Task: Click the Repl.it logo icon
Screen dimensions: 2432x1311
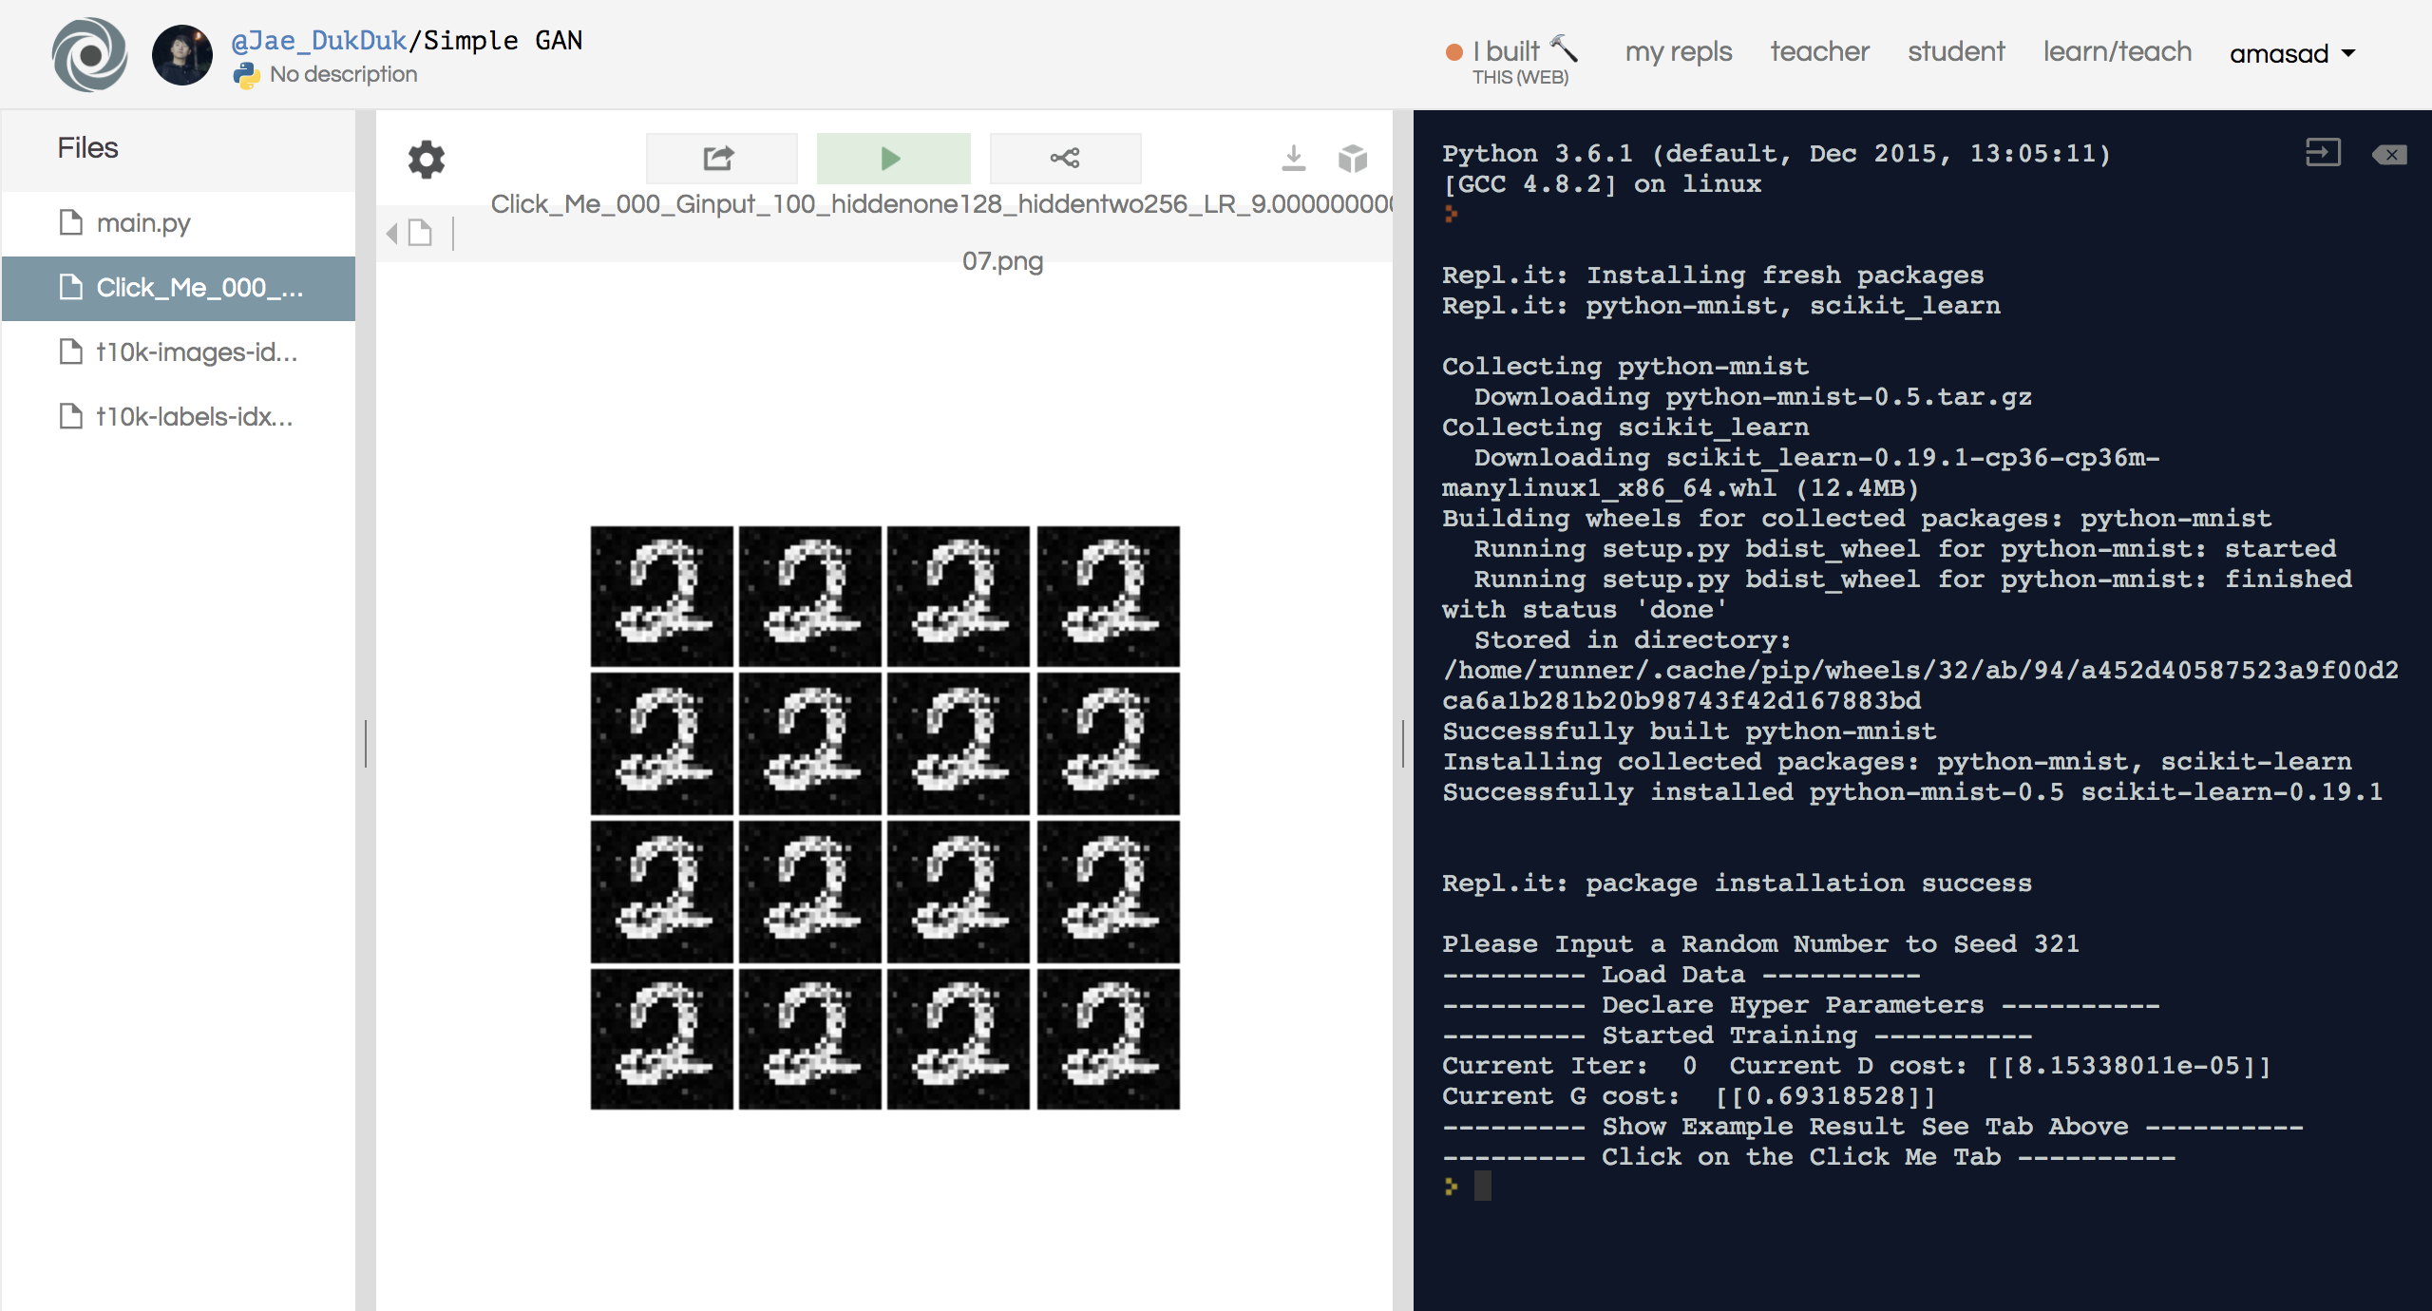Action: pos(89,54)
